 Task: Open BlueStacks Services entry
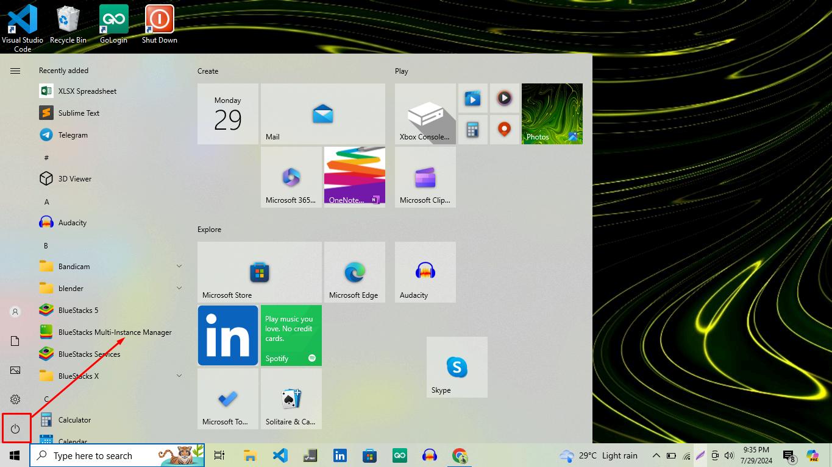(x=111, y=354)
